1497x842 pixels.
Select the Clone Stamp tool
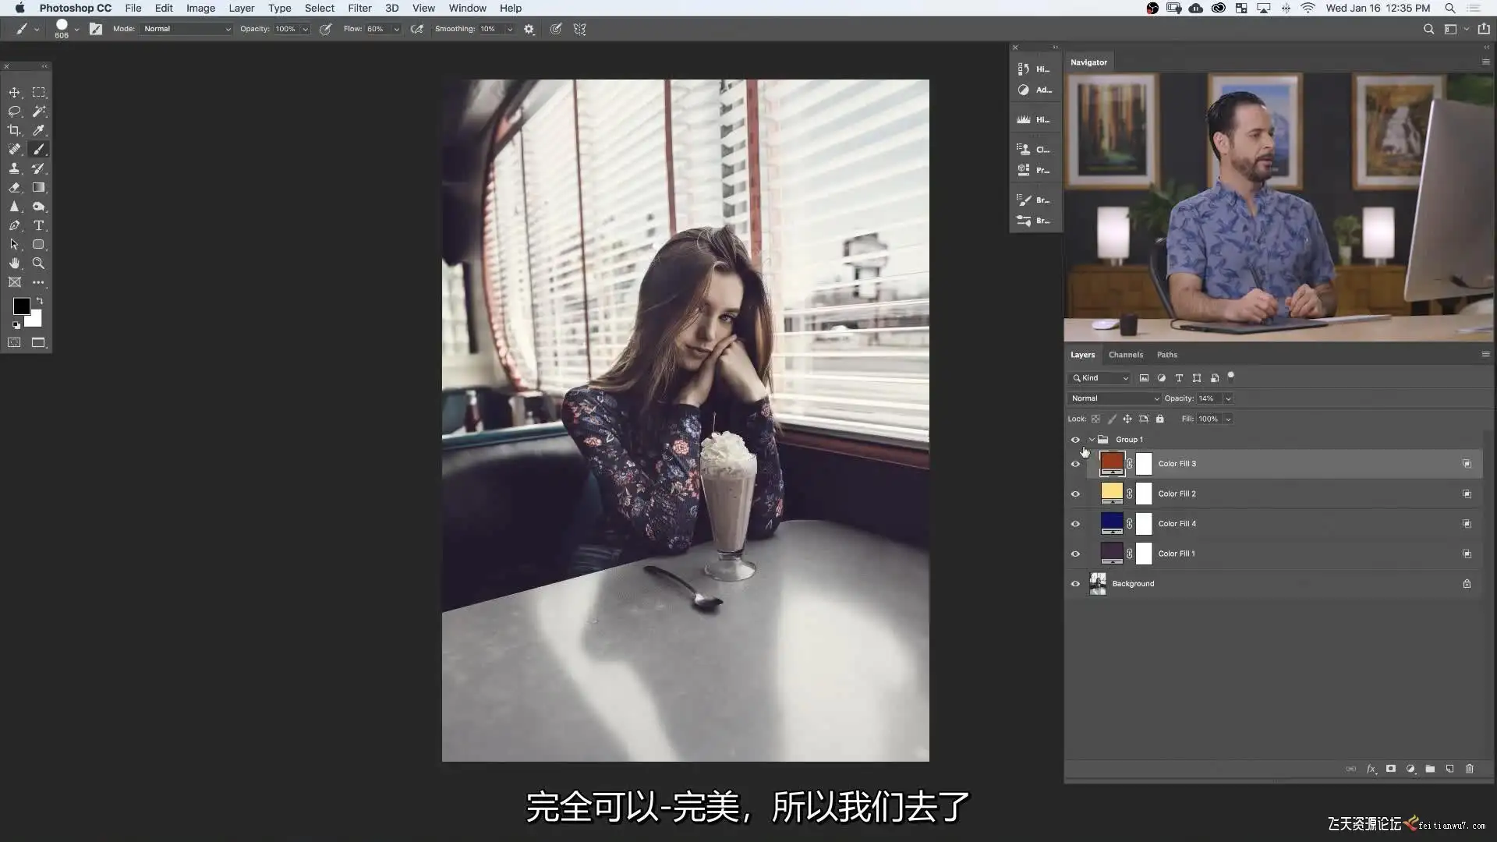pyautogui.click(x=14, y=168)
